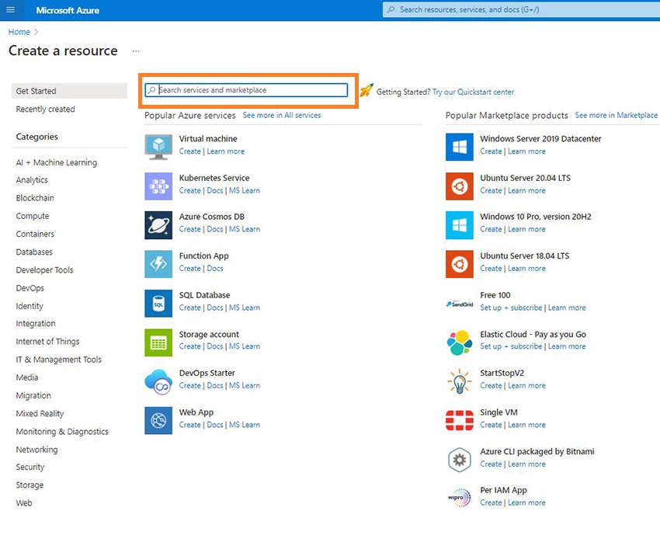Click the top Search resources, services, and docs bar
Screen dimensions: 660x549
(x=520, y=10)
